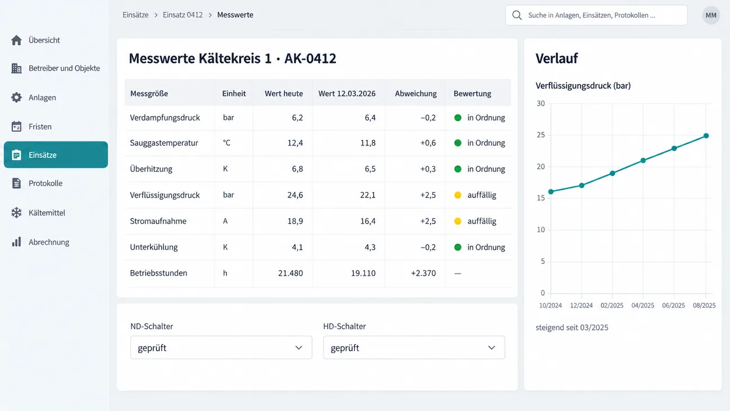The width and height of the screenshot is (730, 411).
Task: Open the HD-Schalter dropdown
Action: pos(414,348)
